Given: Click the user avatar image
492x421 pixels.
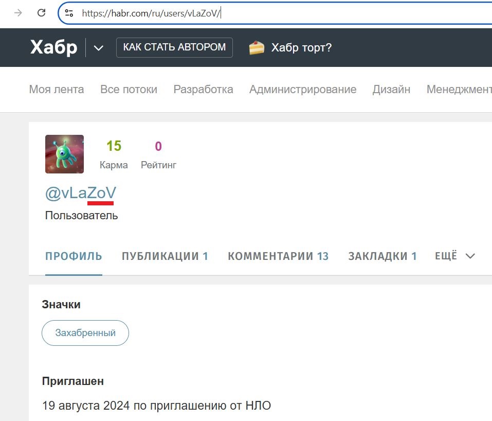Looking at the screenshot, I should (64, 154).
